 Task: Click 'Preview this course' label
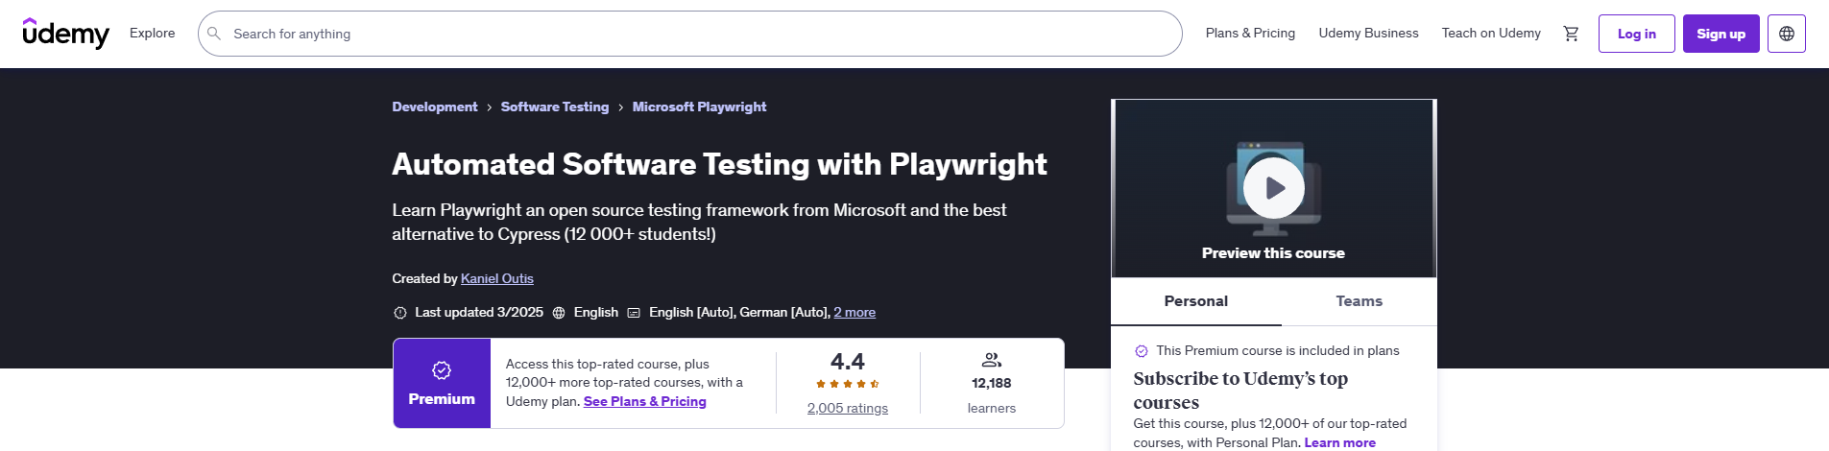[1273, 253]
